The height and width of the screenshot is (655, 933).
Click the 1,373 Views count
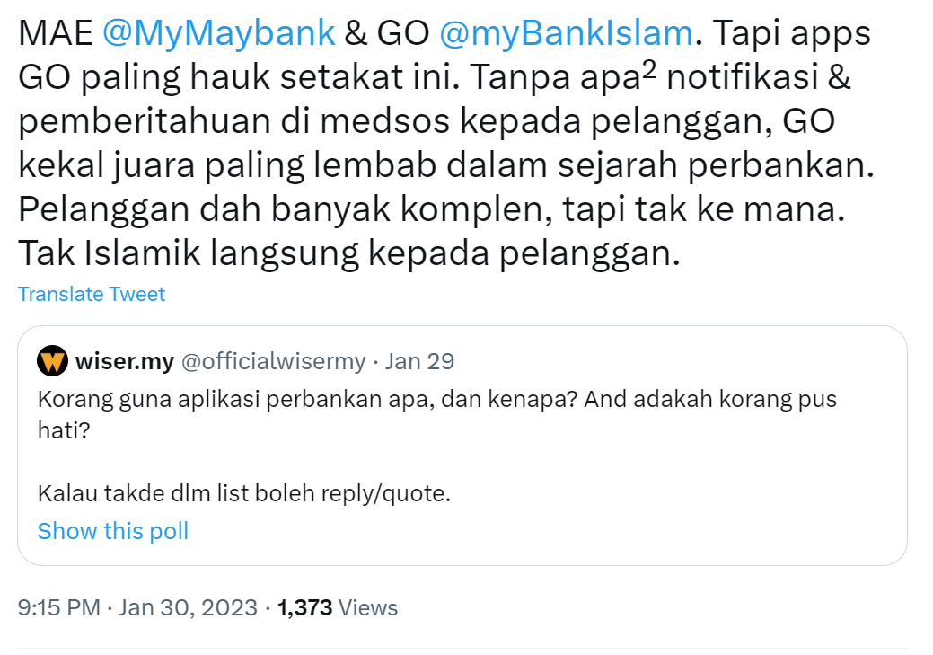point(302,607)
